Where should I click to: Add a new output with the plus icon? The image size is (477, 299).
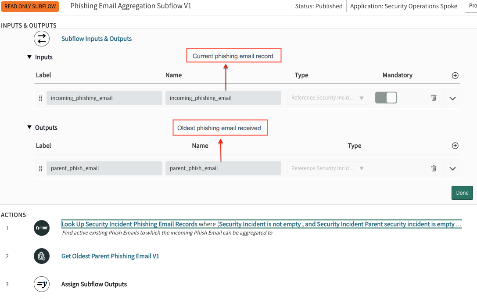(455, 146)
